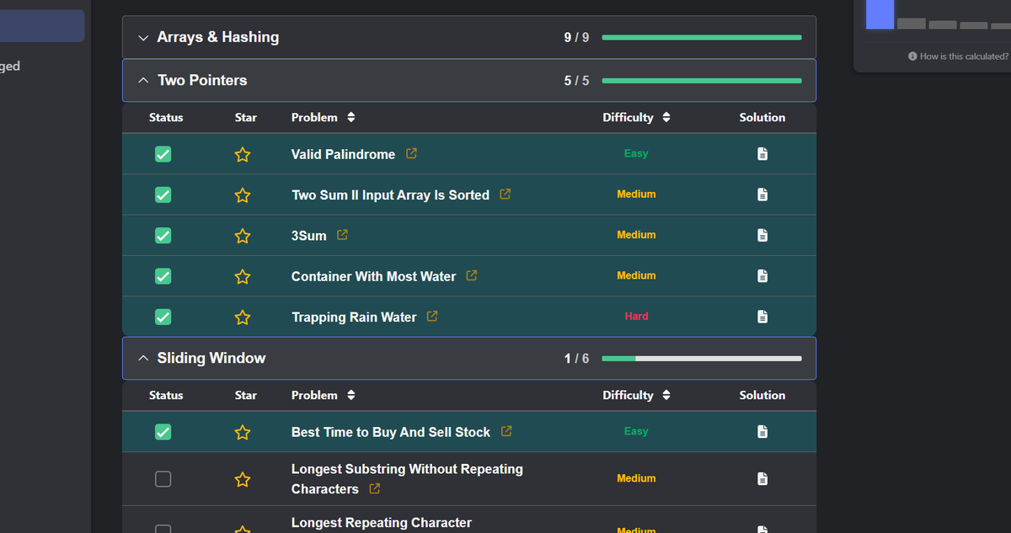Image resolution: width=1011 pixels, height=533 pixels.
Task: Click the 9 / 9 progress count
Action: click(x=576, y=38)
